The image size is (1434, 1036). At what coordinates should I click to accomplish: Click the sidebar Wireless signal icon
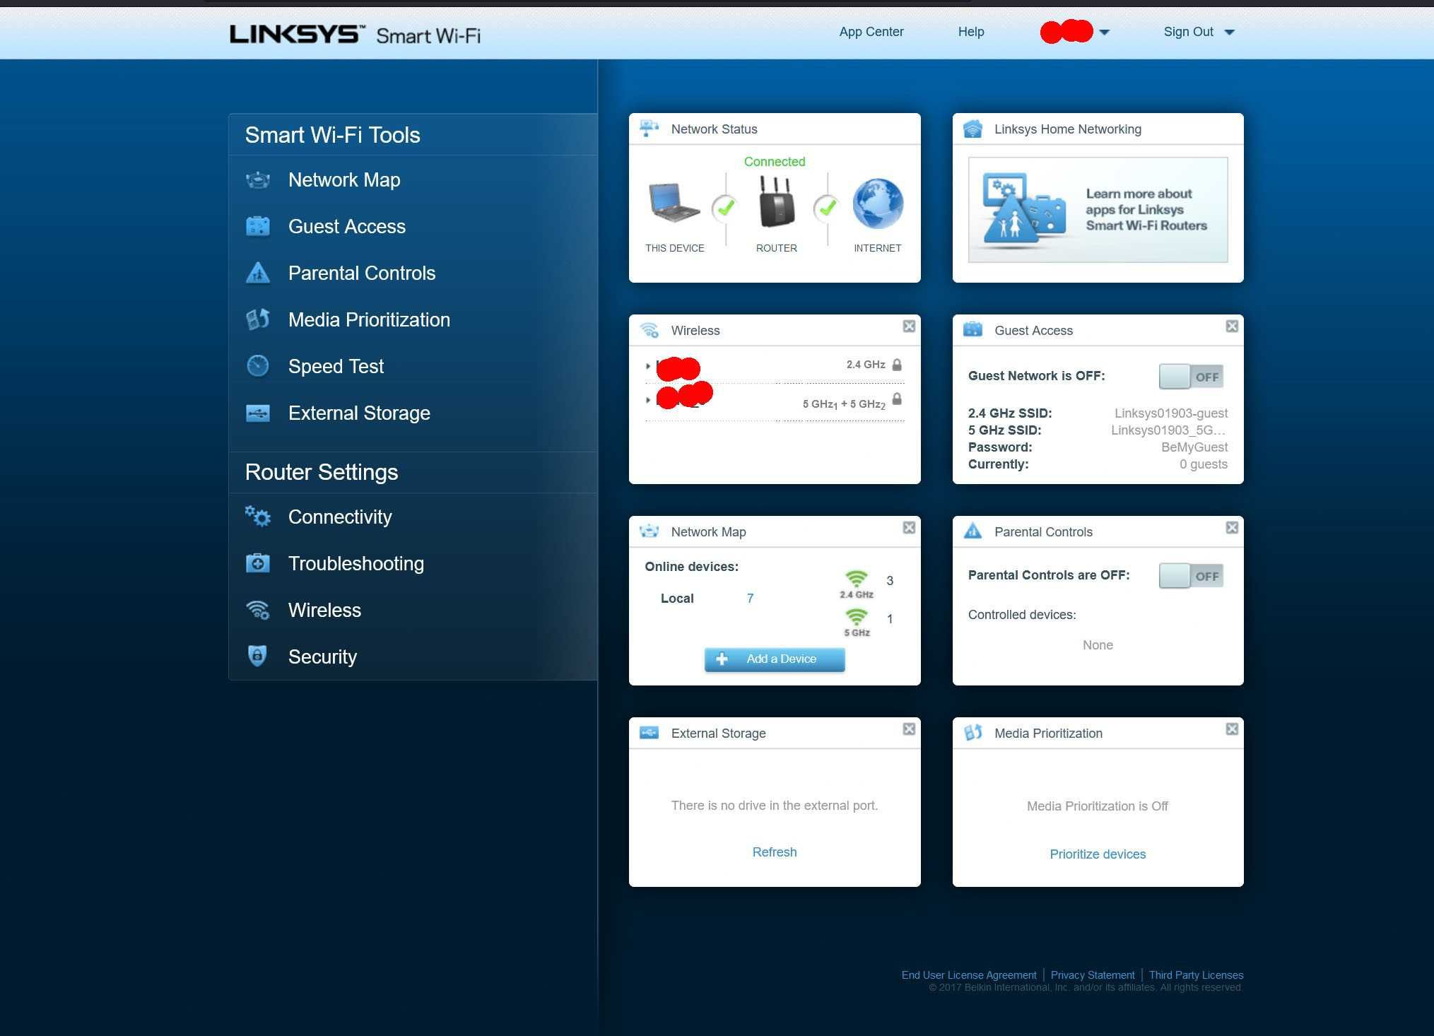click(258, 610)
